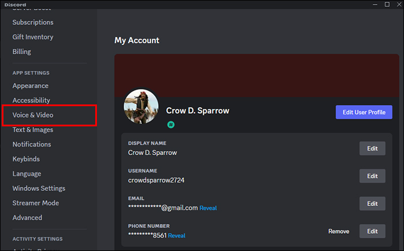
Task: Edit the username crowdsparrow2724
Action: click(x=372, y=175)
